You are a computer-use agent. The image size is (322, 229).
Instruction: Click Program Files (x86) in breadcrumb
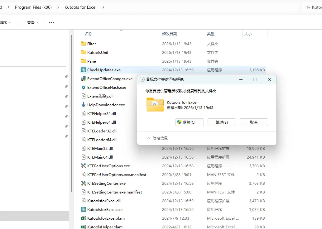tap(33, 7)
